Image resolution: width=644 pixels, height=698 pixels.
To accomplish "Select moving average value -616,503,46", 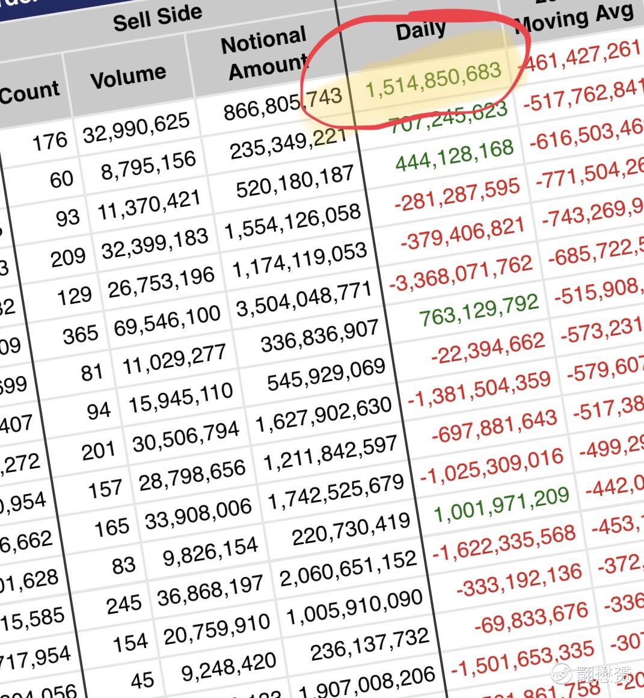I will [x=587, y=136].
